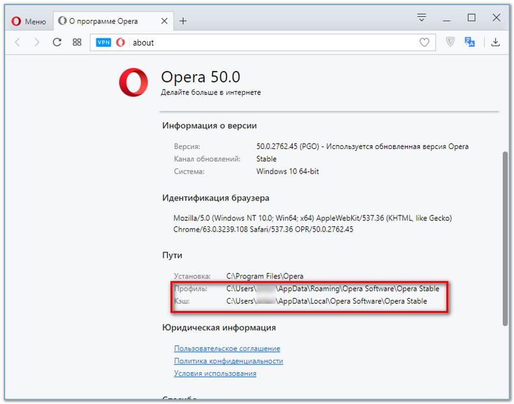This screenshot has width=514, height=404.
Task: Reload the current page
Action: [57, 42]
